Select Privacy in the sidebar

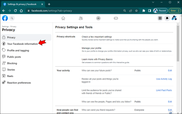tap(26, 37)
